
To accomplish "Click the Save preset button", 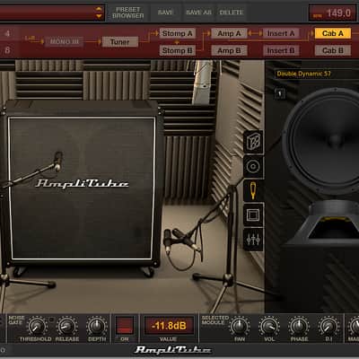I will (x=165, y=13).
